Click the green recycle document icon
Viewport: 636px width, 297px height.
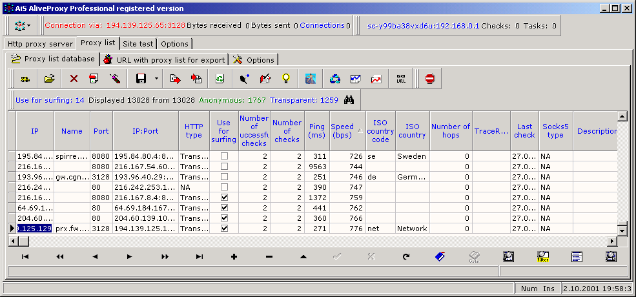click(x=220, y=79)
